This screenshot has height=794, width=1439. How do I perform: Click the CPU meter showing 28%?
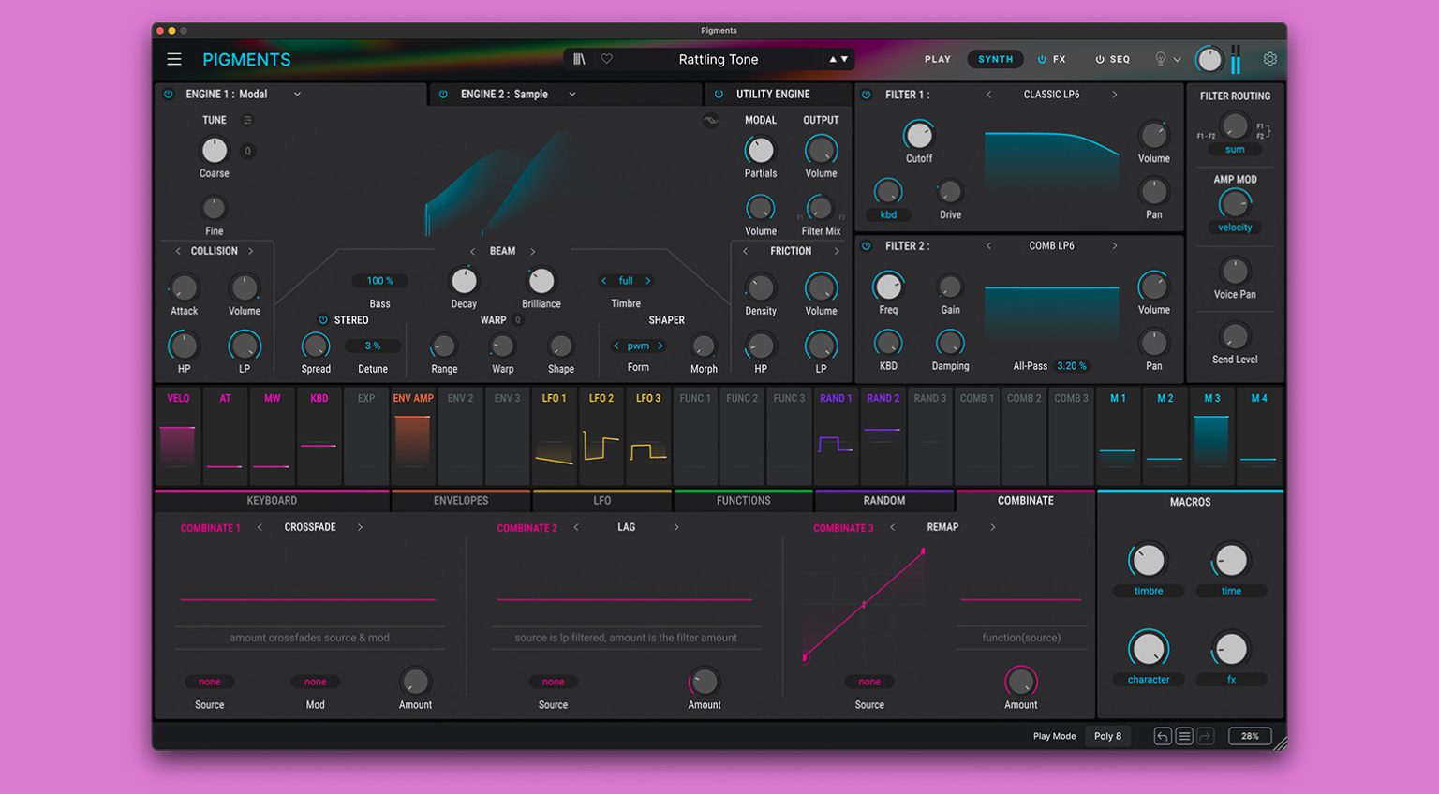[1249, 736]
